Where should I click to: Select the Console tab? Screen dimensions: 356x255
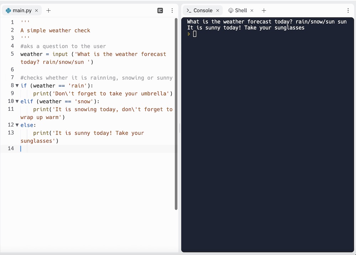(x=203, y=10)
